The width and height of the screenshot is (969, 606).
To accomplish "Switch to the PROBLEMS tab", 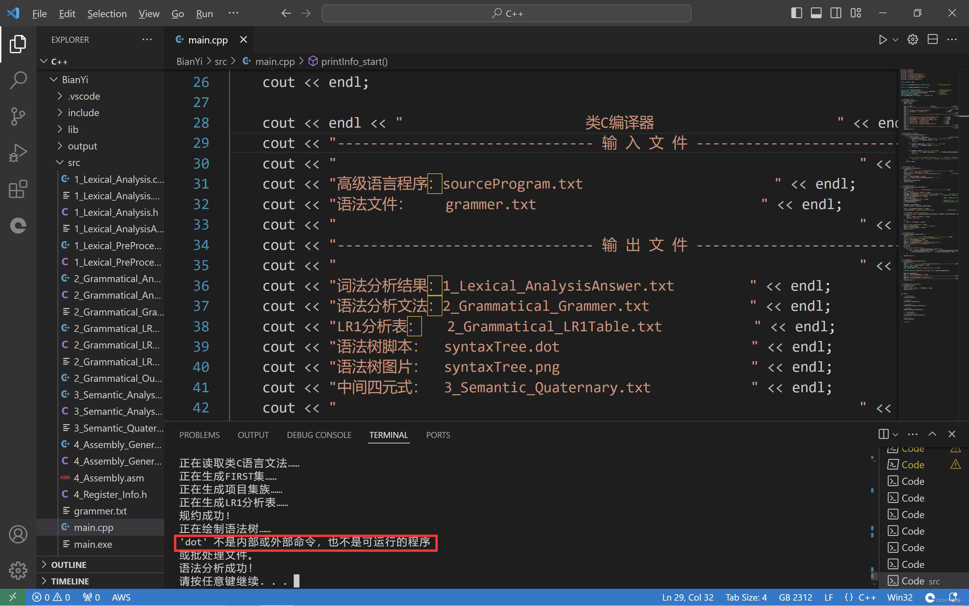I will click(200, 435).
